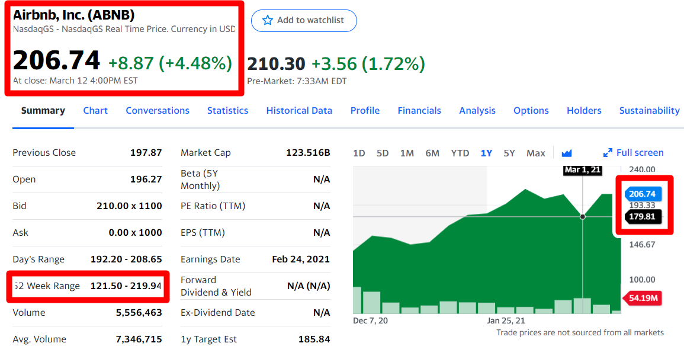Image resolution: width=684 pixels, height=359 pixels.
Task: Click the Beta (5Y Monthly) label
Action: [x=200, y=179]
